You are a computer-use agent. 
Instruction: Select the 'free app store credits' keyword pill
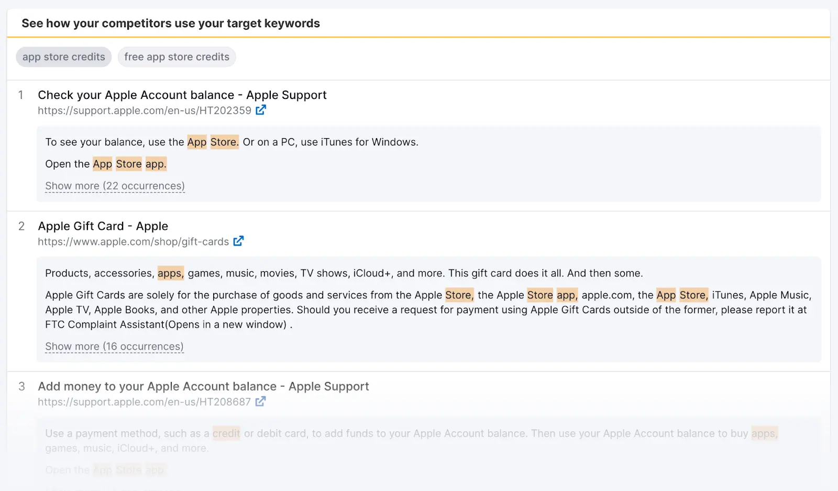tap(177, 57)
